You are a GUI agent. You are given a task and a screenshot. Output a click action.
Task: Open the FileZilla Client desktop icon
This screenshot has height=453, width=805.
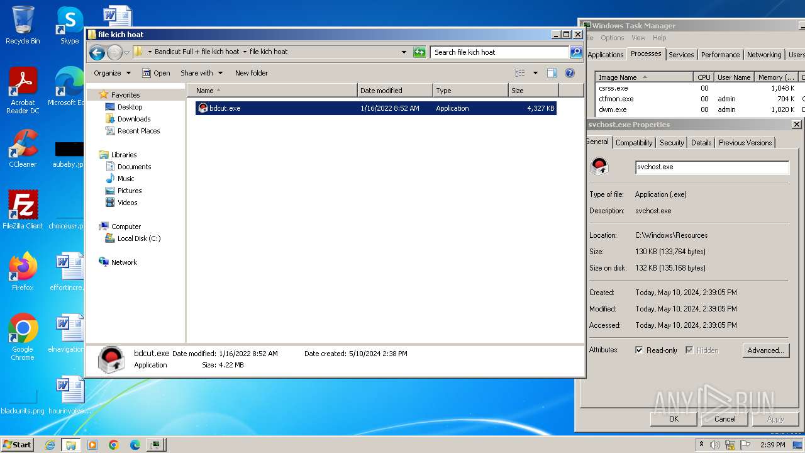[23, 210]
